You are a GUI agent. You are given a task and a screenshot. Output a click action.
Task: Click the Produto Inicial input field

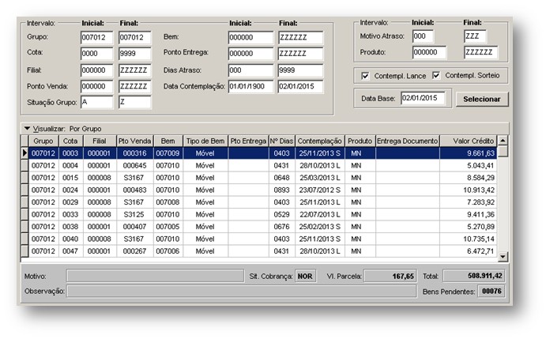tap(429, 52)
